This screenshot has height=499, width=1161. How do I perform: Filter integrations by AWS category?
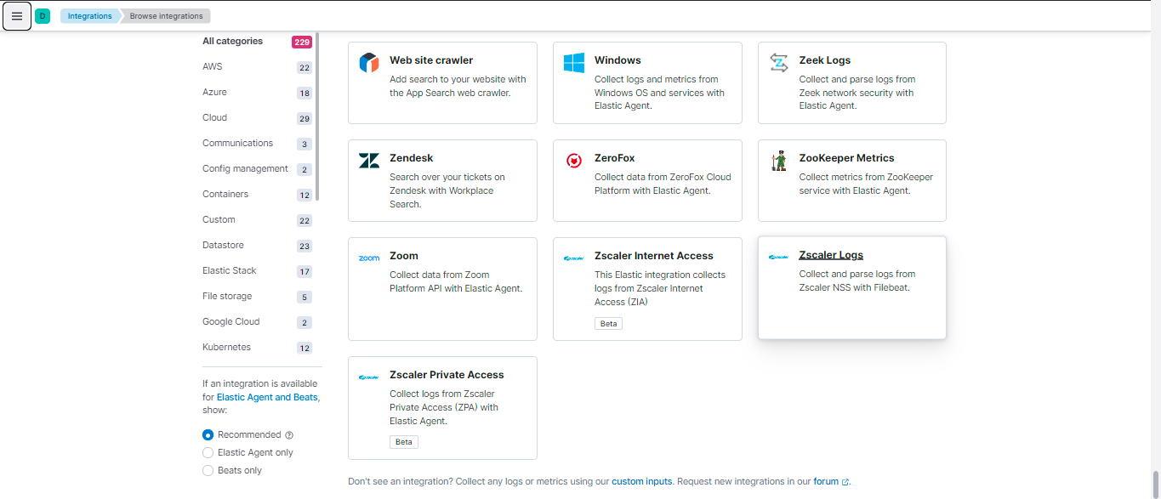tap(212, 66)
